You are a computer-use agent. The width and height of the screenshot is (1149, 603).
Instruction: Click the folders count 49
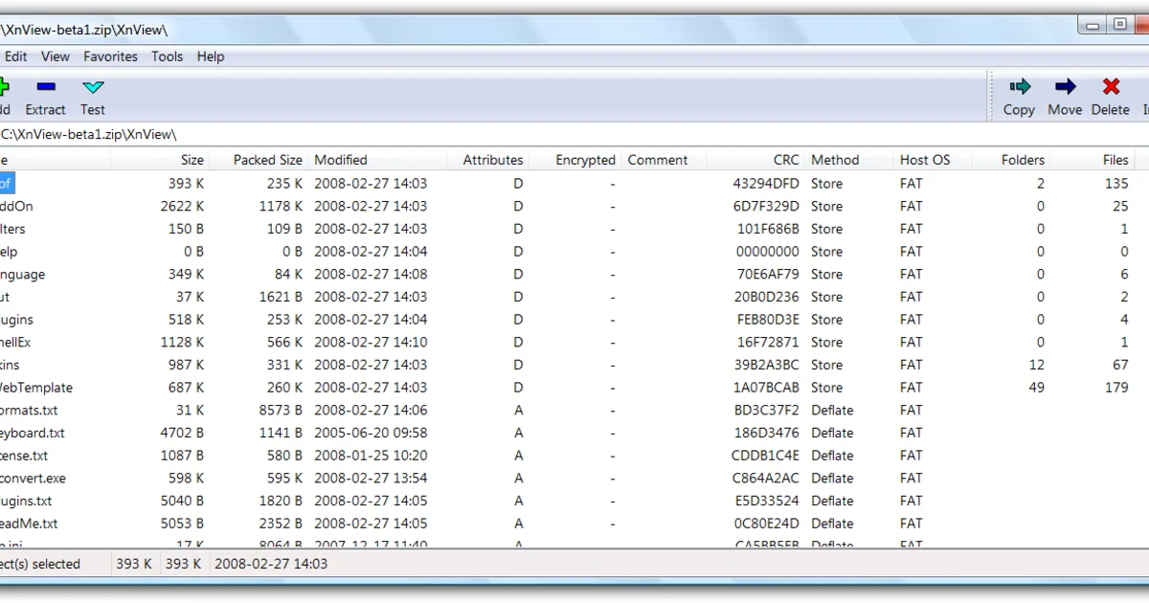(x=1037, y=388)
